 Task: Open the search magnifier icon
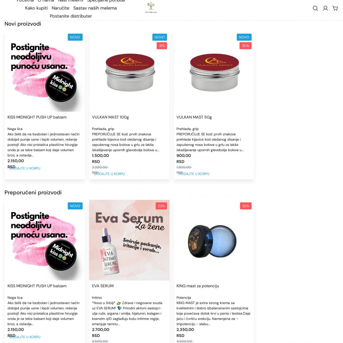coord(315,8)
